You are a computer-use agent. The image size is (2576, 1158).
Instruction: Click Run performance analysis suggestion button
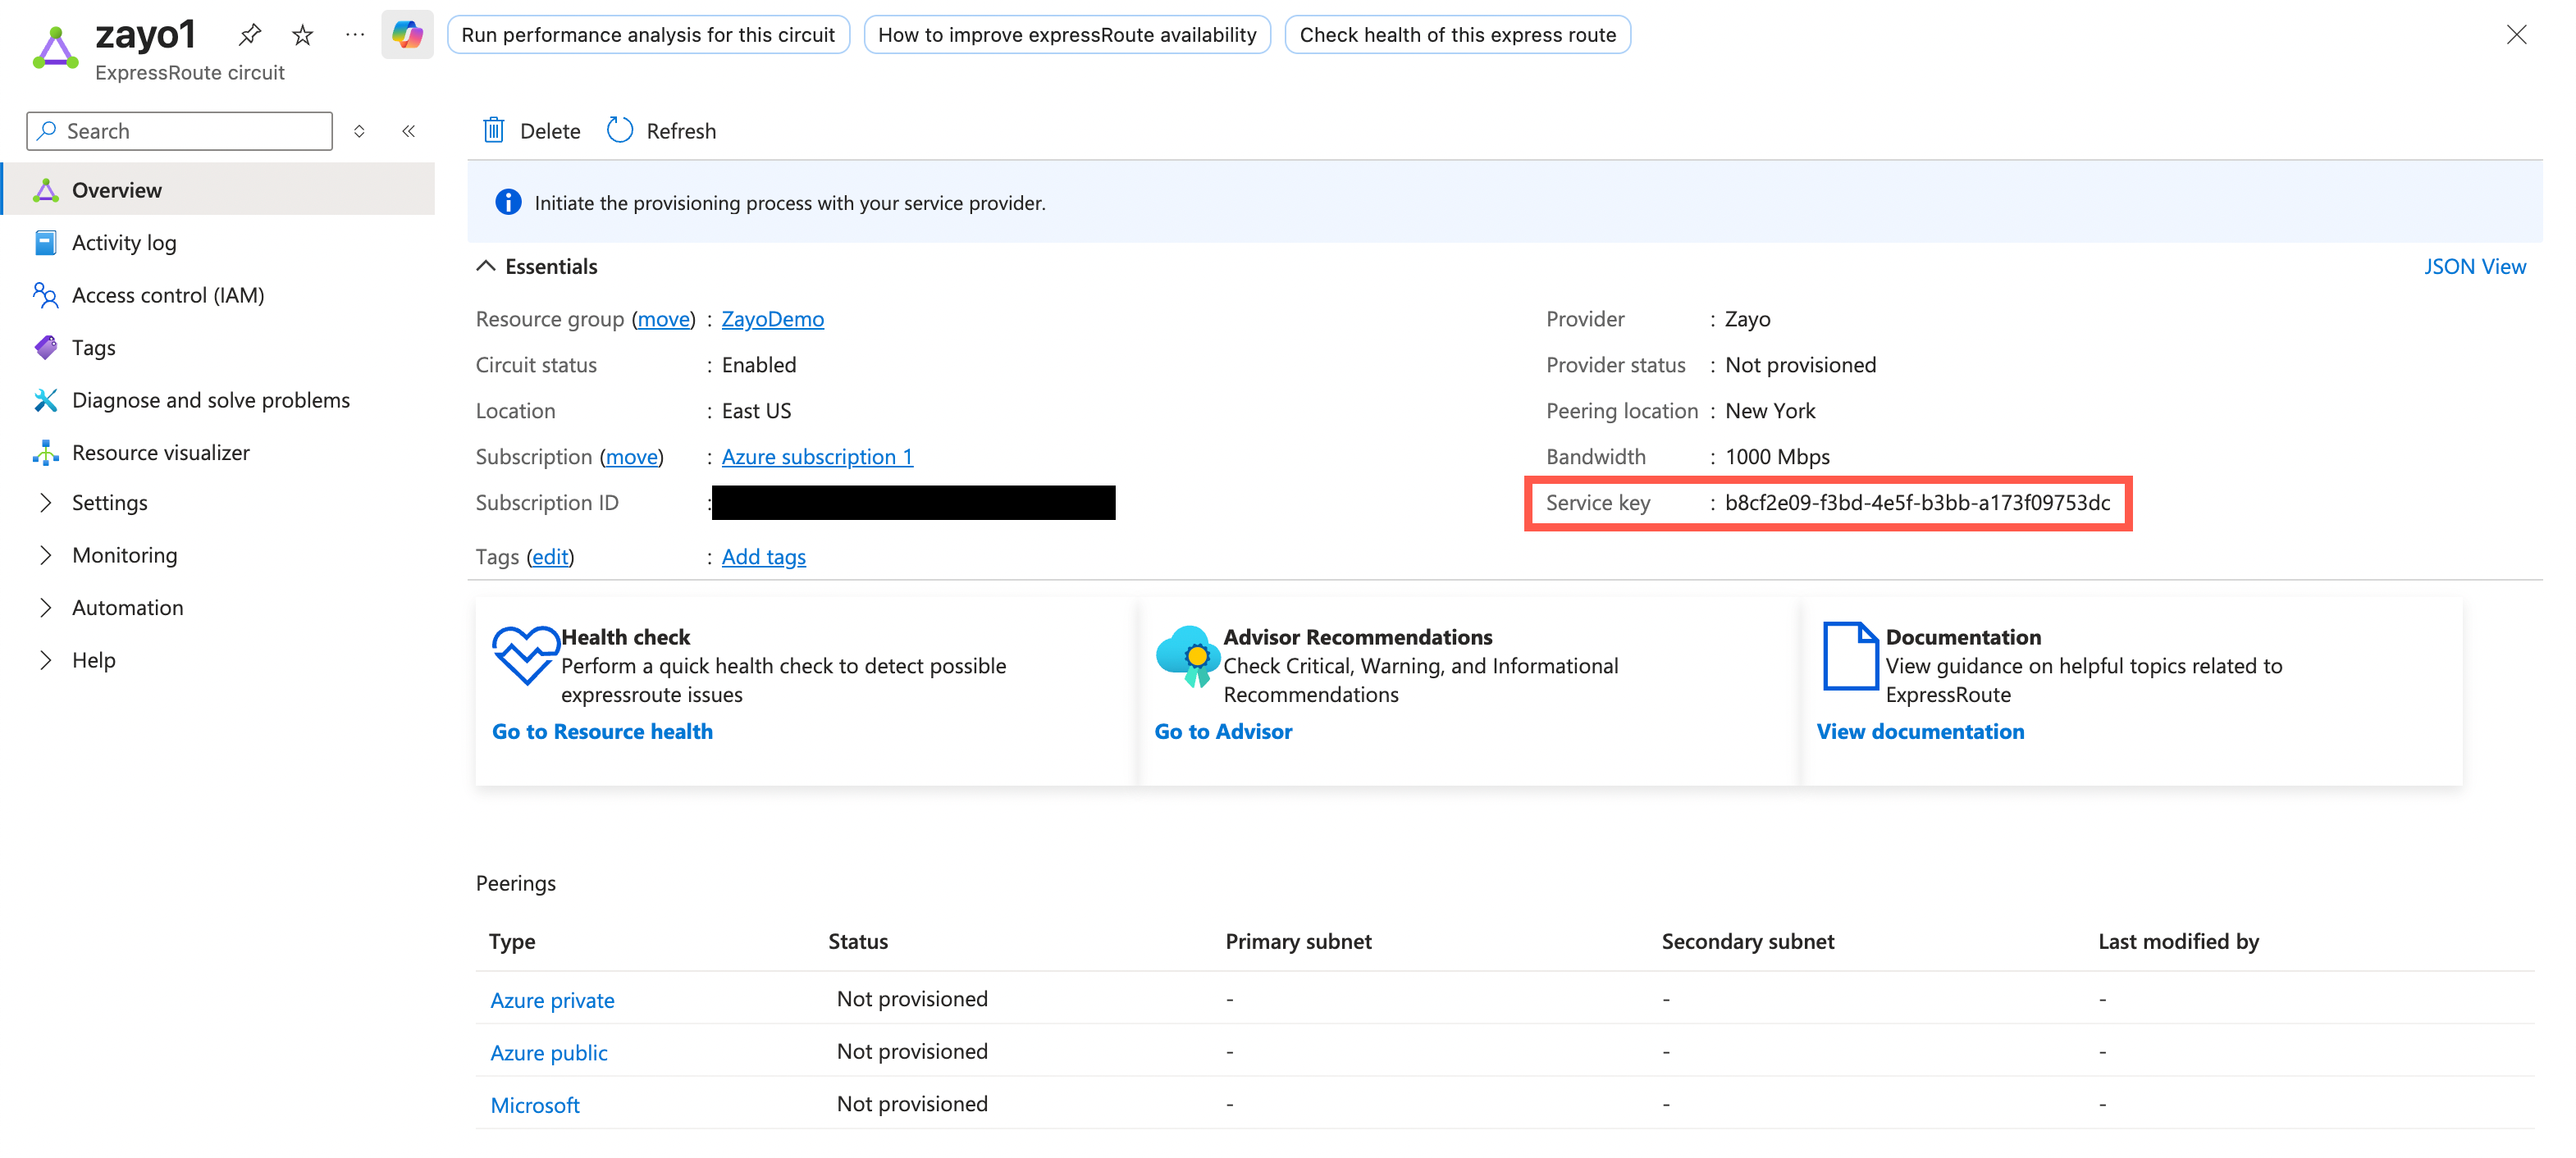click(647, 35)
